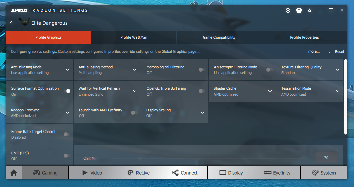
Task: Enable Launch with AMD Eyefinity
Action: pos(134,112)
